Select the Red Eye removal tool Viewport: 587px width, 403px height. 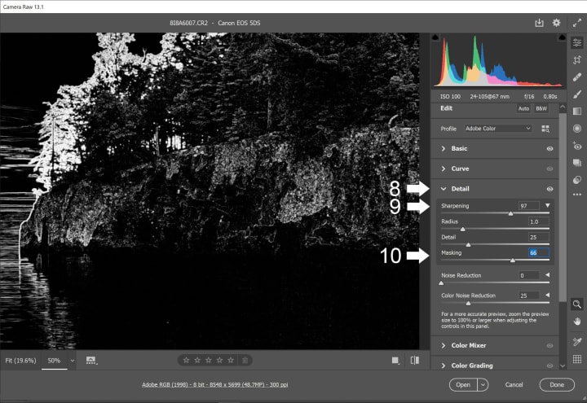pyautogui.click(x=577, y=146)
